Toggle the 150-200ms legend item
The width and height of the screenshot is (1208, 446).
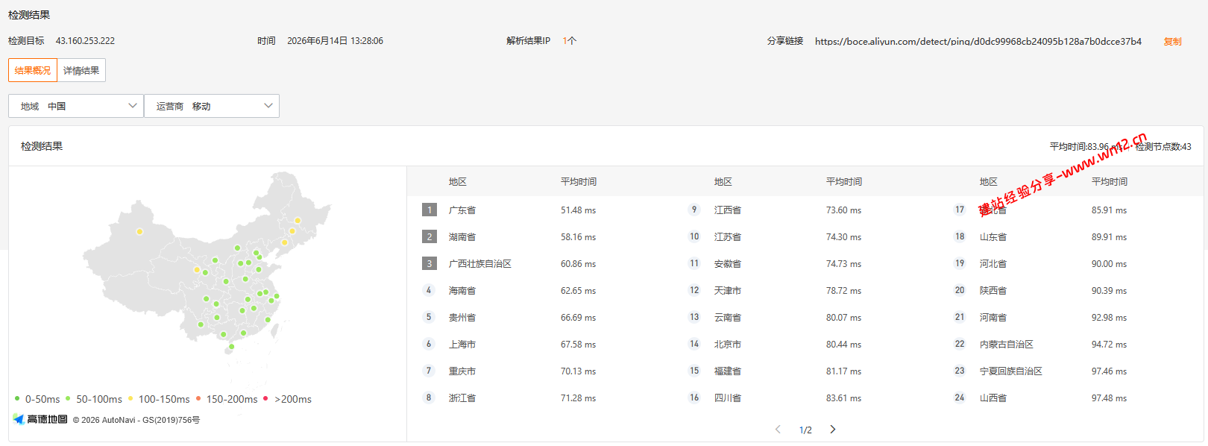click(x=226, y=399)
